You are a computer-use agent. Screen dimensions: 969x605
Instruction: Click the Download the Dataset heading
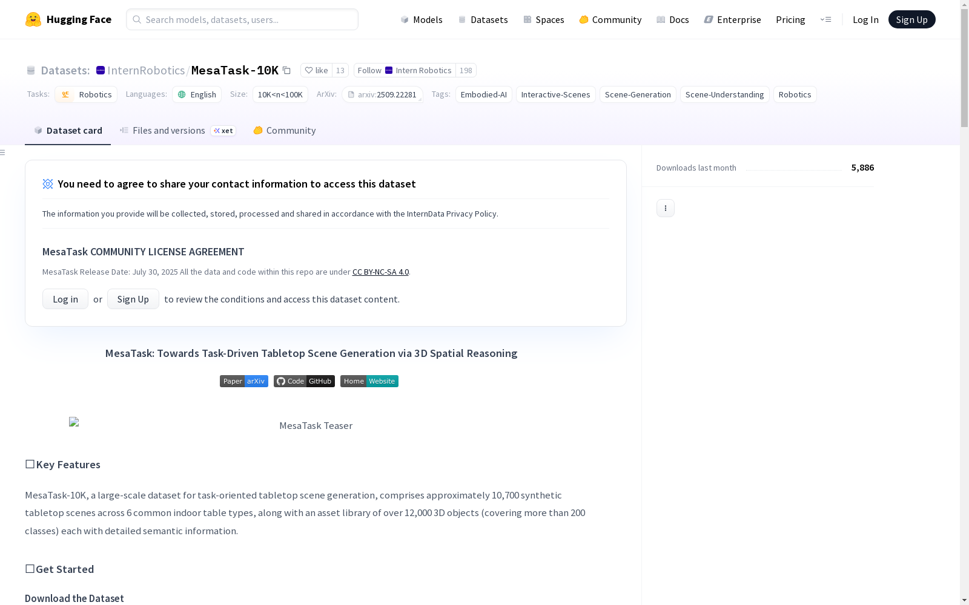point(74,598)
